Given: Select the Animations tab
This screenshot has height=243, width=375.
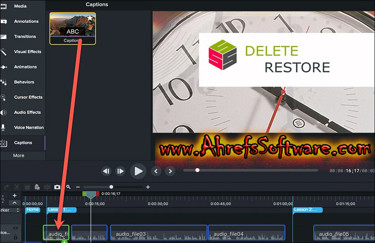Looking at the screenshot, I should [25, 67].
